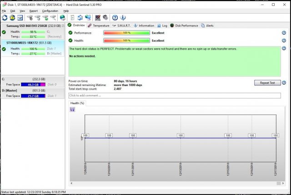The height and width of the screenshot is (195, 291).
Task: Click the save floppy icon above the chart
Action: 72,109
